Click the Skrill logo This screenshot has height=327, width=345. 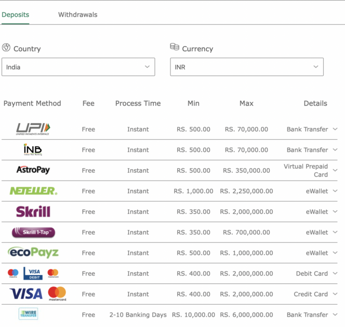33,211
